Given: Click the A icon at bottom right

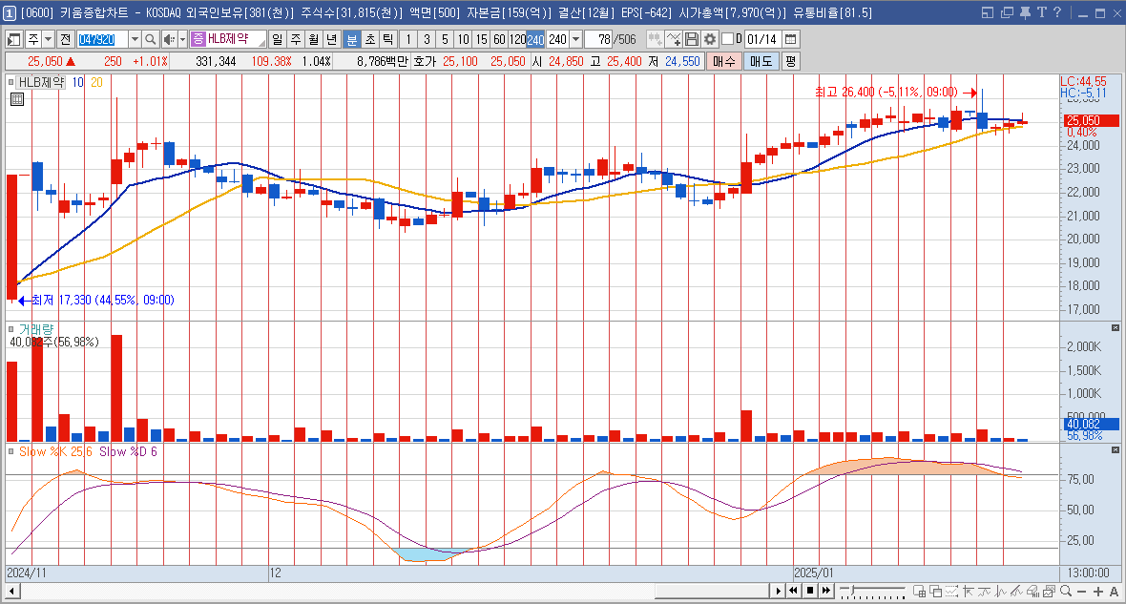Looking at the screenshot, I should (1114, 591).
